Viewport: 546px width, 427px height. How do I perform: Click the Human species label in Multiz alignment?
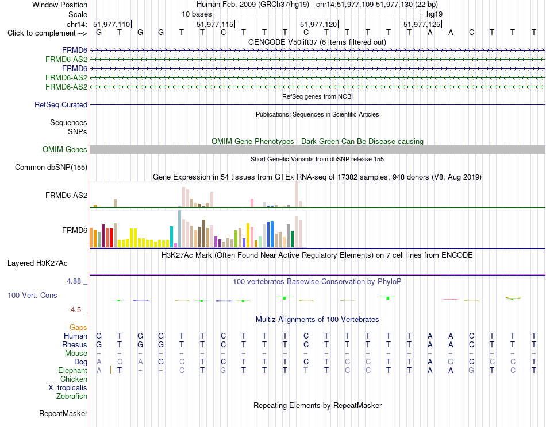75,336
